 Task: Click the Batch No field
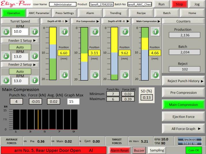point(140,4)
